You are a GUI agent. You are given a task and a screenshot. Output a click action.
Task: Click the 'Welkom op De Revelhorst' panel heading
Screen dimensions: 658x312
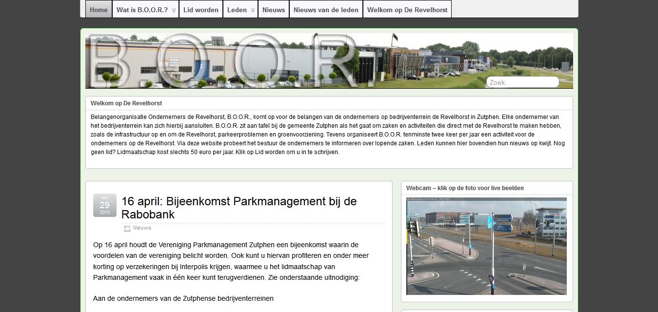(x=126, y=103)
